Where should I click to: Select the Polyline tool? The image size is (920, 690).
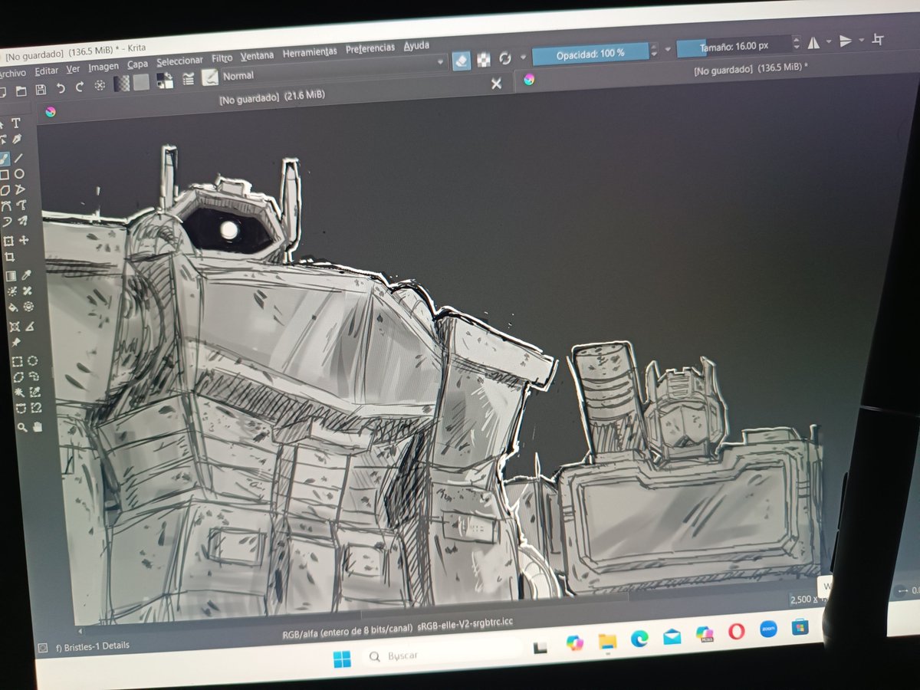[21, 189]
